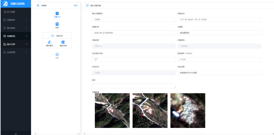
Task: Open the 整改进度 step icon
Action: click(63, 42)
